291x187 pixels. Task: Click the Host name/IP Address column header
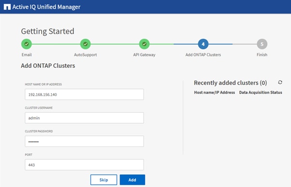point(214,92)
